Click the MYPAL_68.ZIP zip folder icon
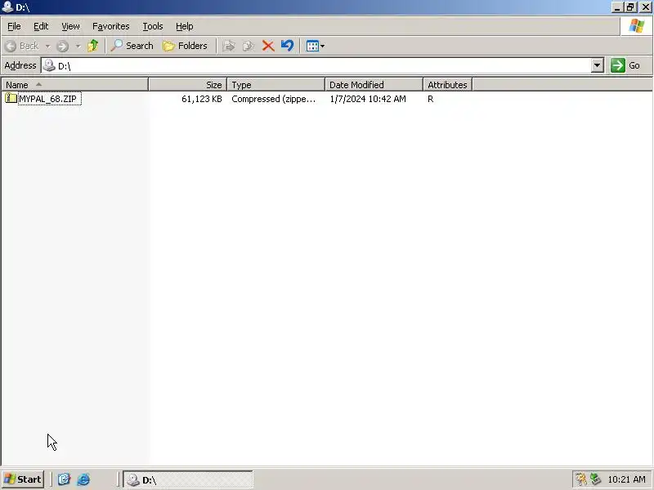The image size is (654, 490). pos(11,98)
